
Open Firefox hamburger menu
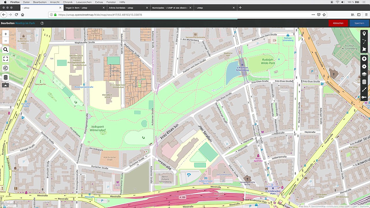pos(366,15)
